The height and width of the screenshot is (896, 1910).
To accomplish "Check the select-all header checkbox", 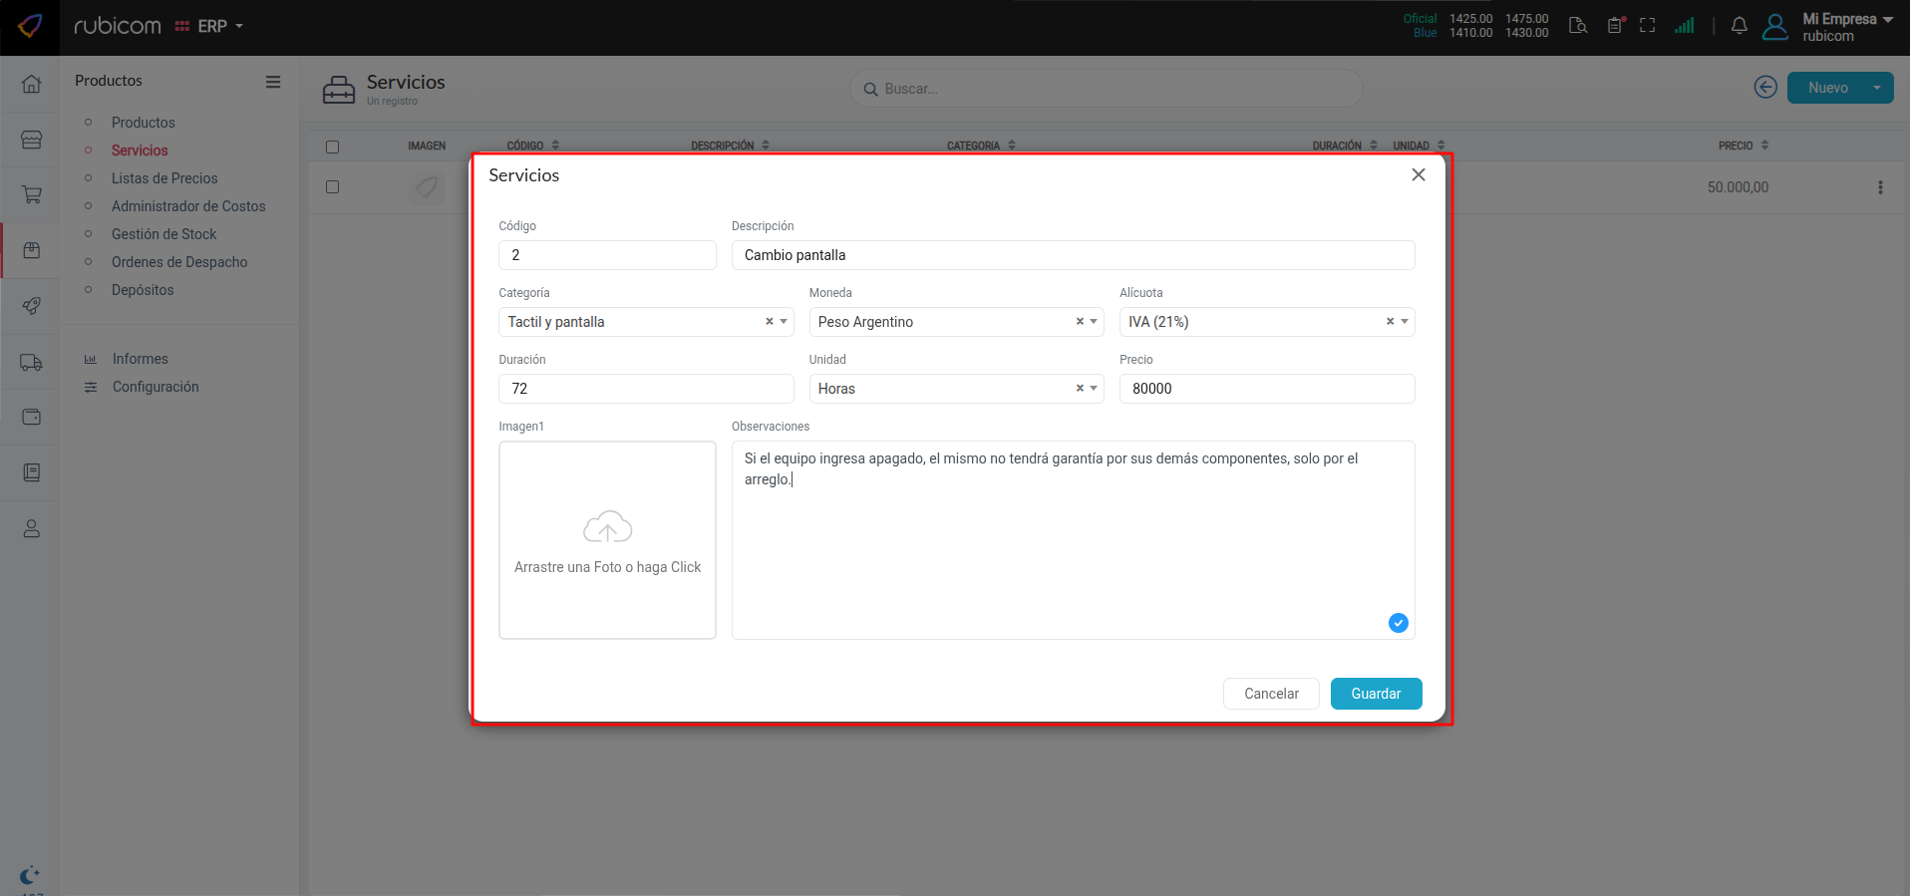I will 332,147.
